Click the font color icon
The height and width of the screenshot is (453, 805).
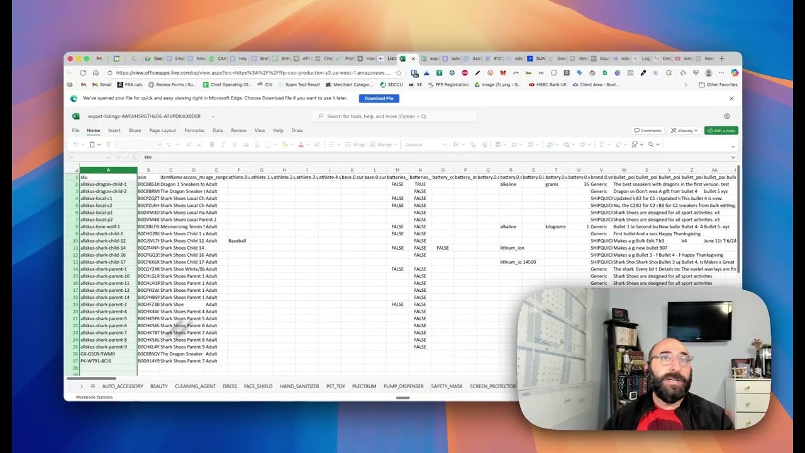[x=301, y=145]
